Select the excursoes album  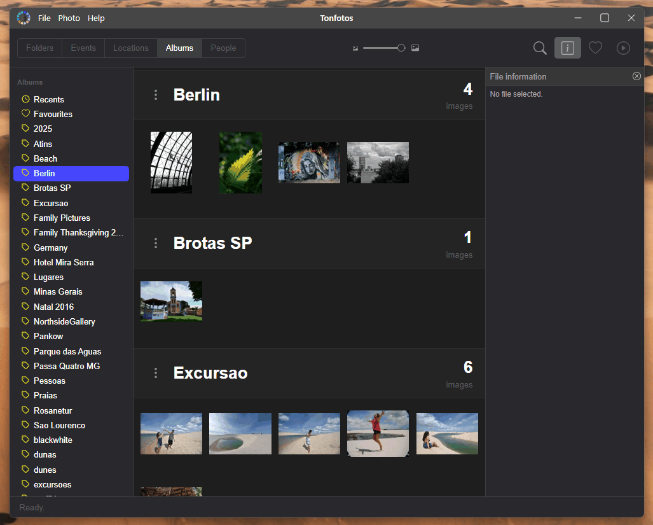point(71,484)
